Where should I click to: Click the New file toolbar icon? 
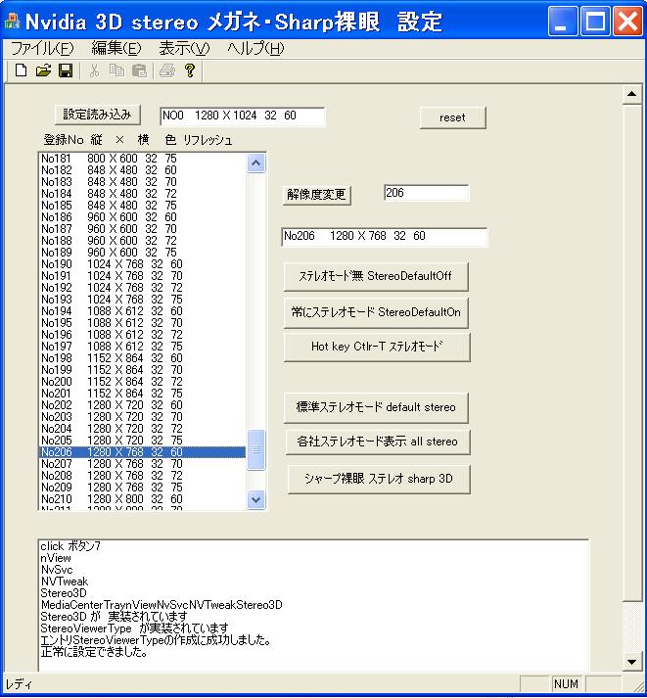coord(21,70)
